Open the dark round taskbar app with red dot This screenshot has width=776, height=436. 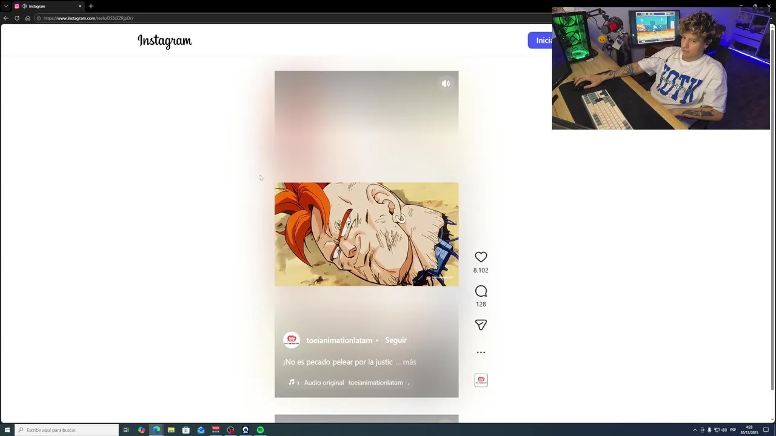230,430
